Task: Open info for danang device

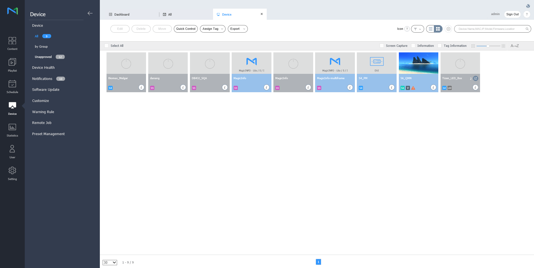Action: (x=183, y=87)
